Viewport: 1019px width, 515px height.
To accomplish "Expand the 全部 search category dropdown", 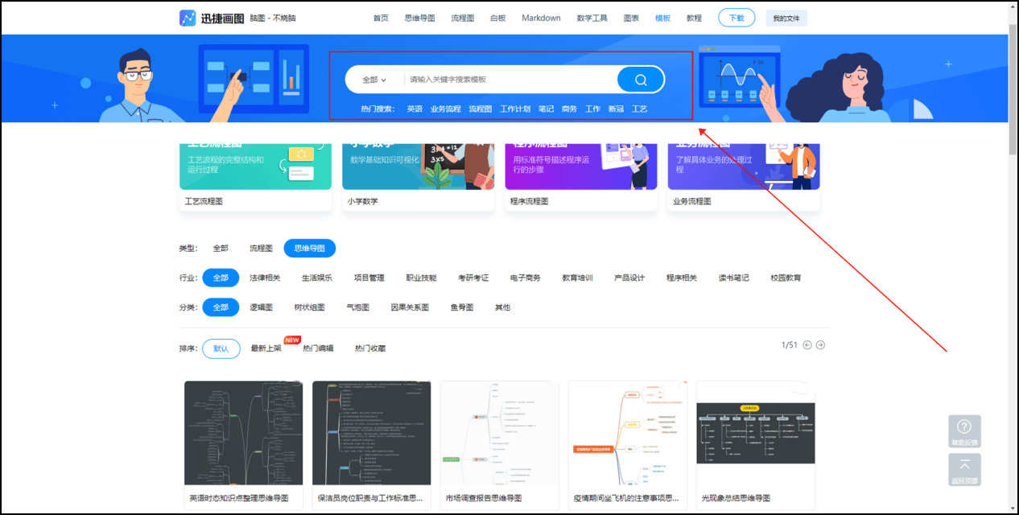I will tap(373, 79).
